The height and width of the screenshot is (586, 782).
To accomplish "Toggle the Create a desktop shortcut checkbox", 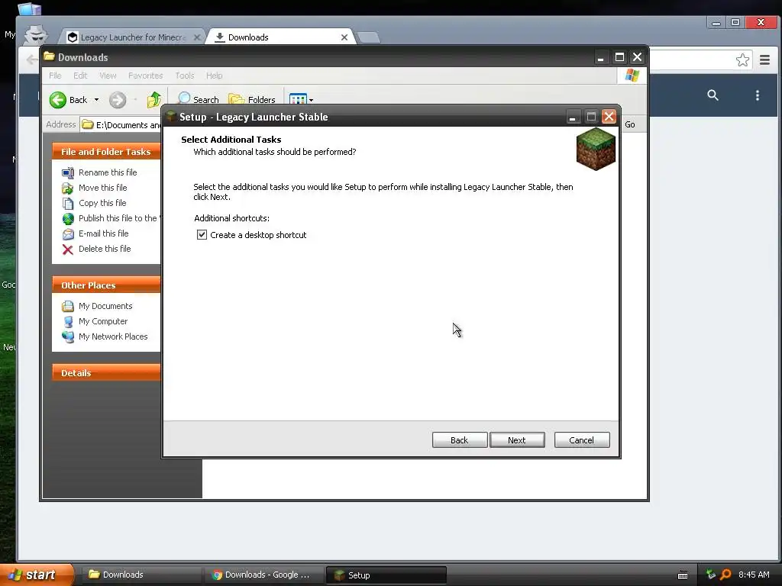I will pos(202,235).
